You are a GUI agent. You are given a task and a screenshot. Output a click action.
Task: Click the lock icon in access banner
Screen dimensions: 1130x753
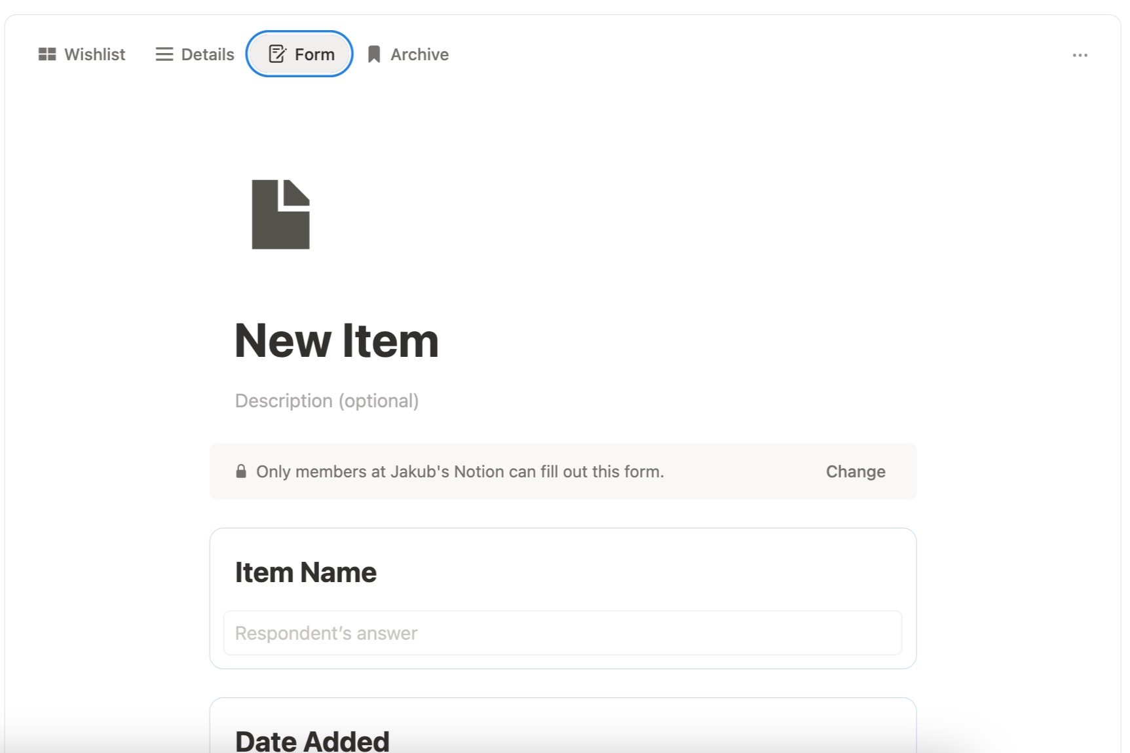pyautogui.click(x=241, y=471)
